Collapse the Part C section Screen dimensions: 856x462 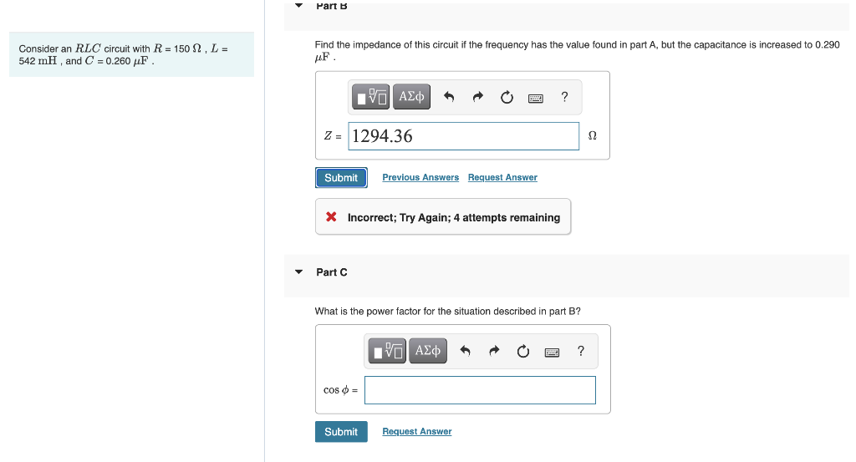tap(298, 272)
